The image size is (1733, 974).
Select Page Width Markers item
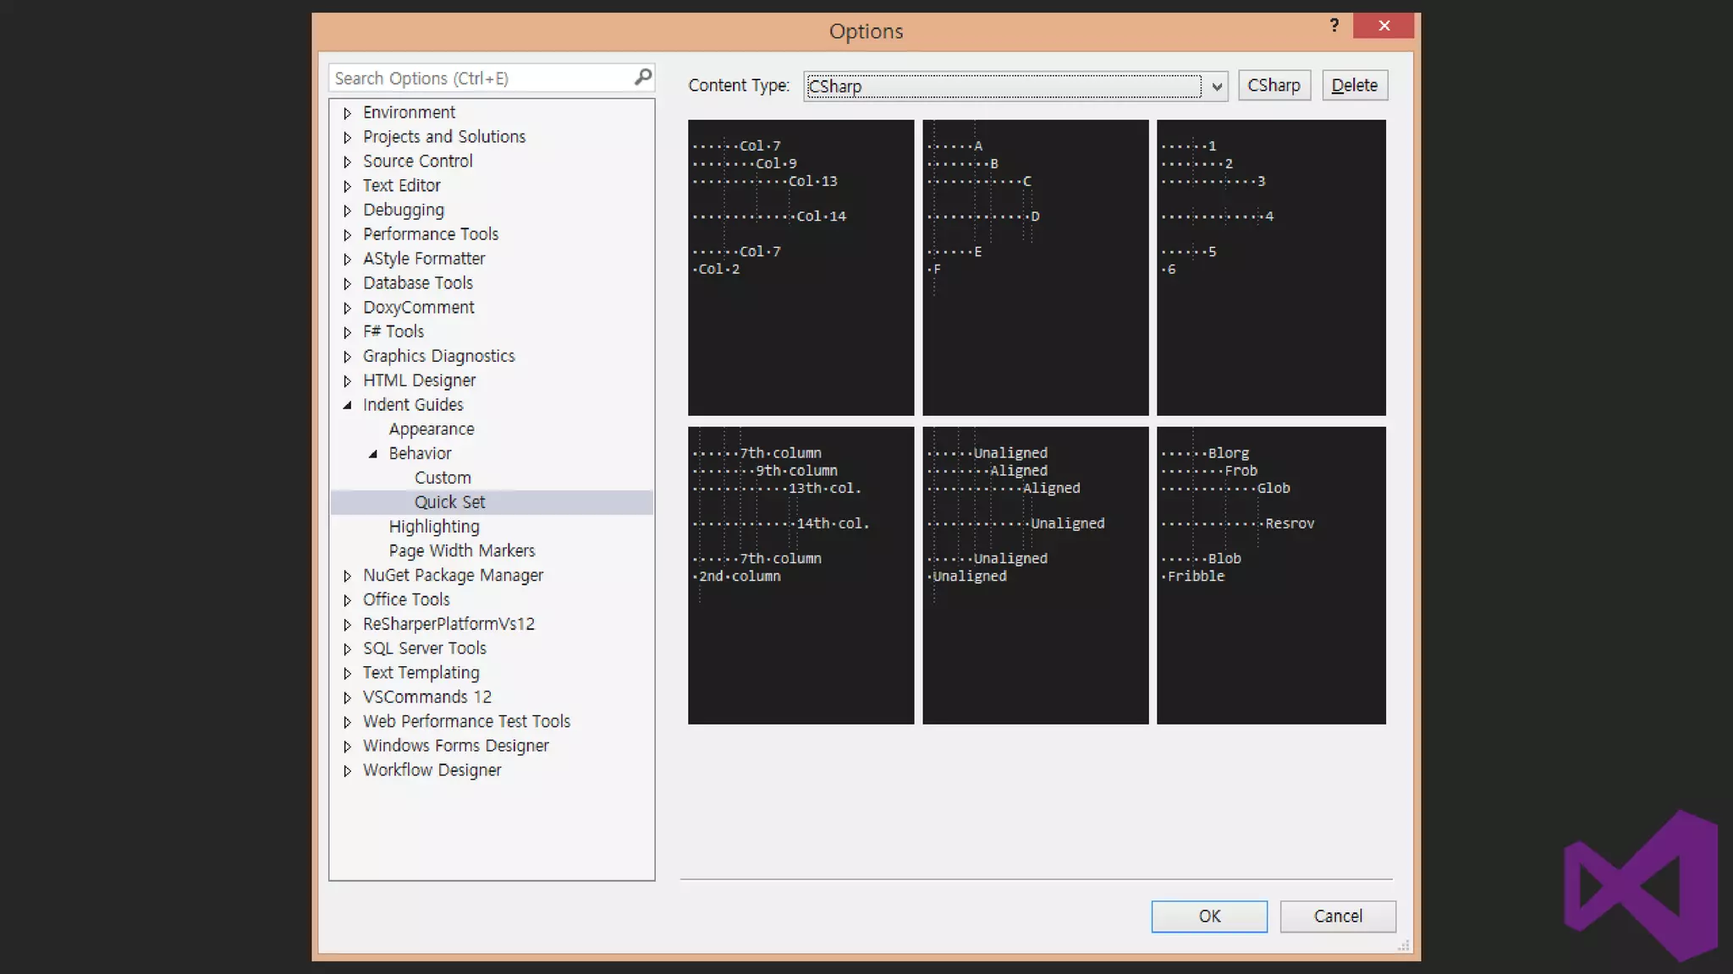461,550
